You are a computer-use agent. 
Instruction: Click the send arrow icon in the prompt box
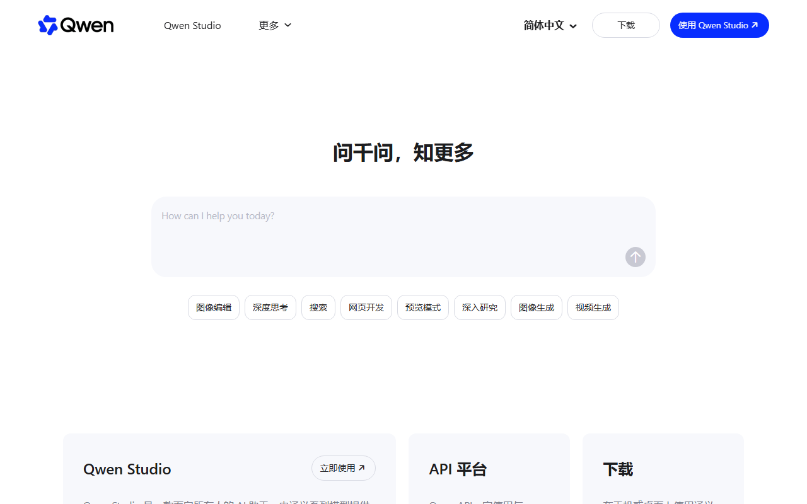(x=636, y=257)
